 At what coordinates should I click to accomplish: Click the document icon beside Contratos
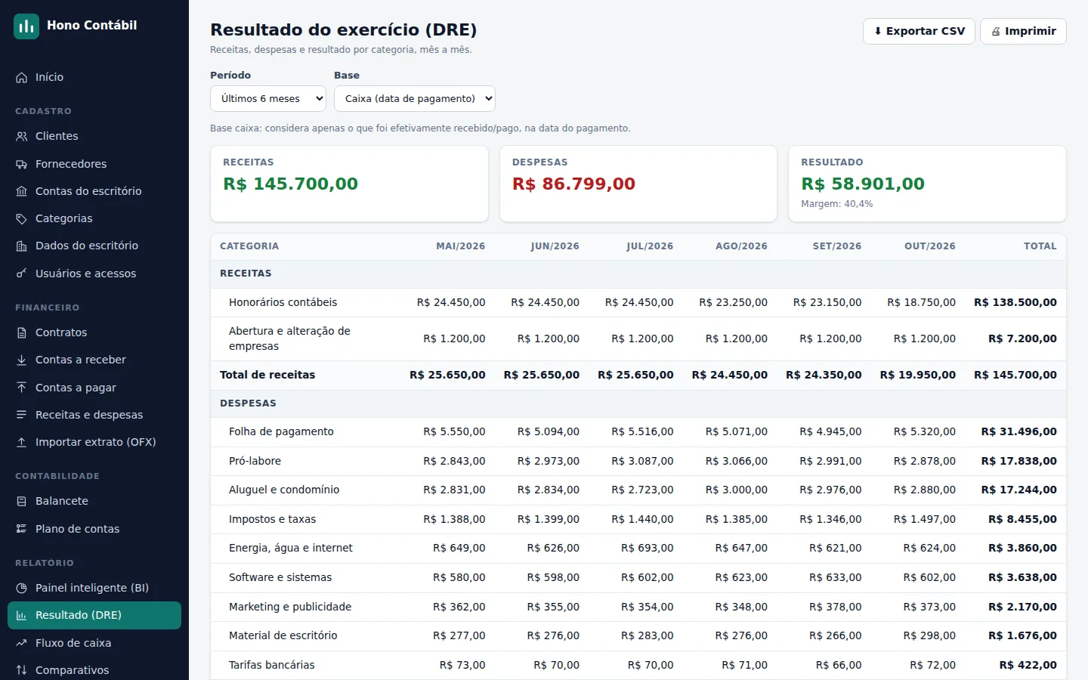tap(21, 332)
